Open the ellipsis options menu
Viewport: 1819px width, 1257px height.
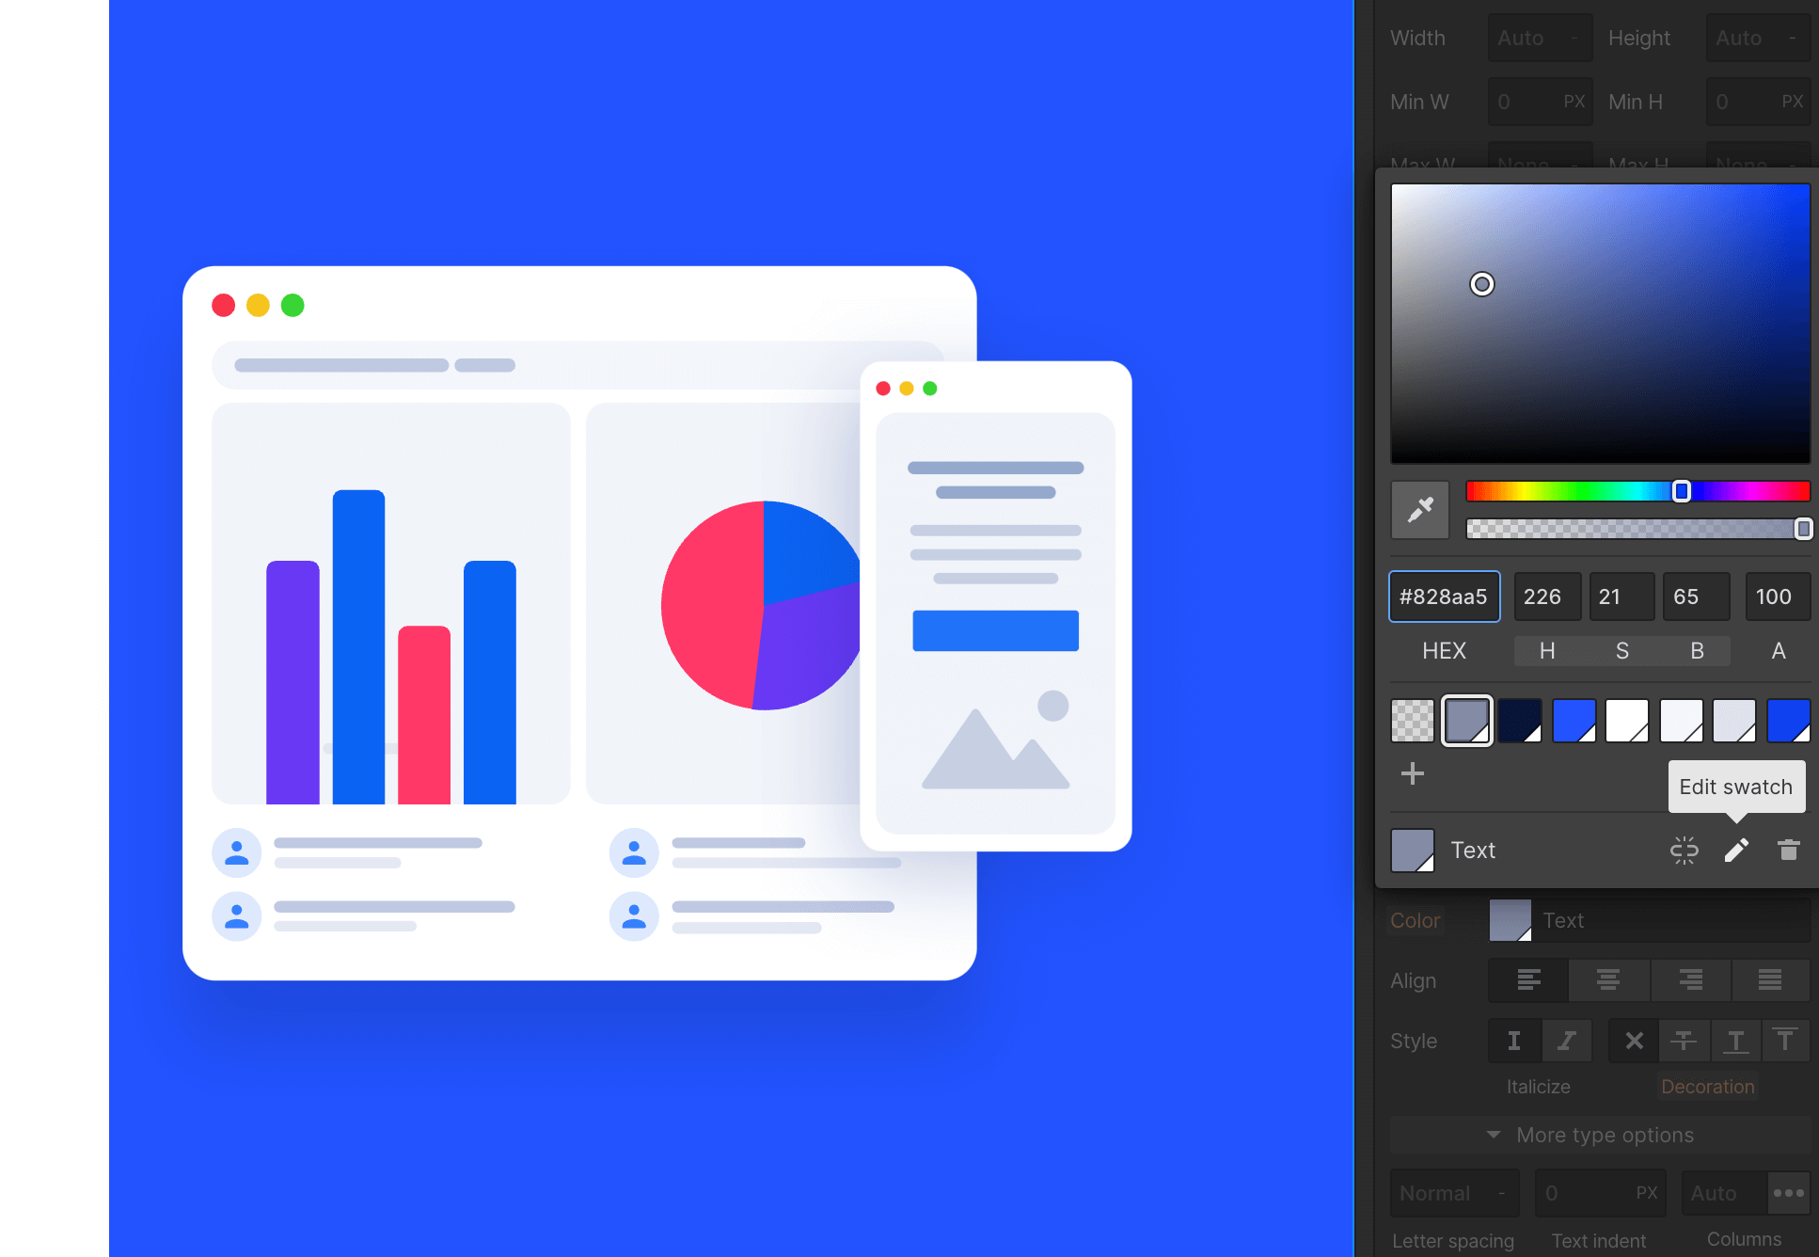pyautogui.click(x=1789, y=1192)
